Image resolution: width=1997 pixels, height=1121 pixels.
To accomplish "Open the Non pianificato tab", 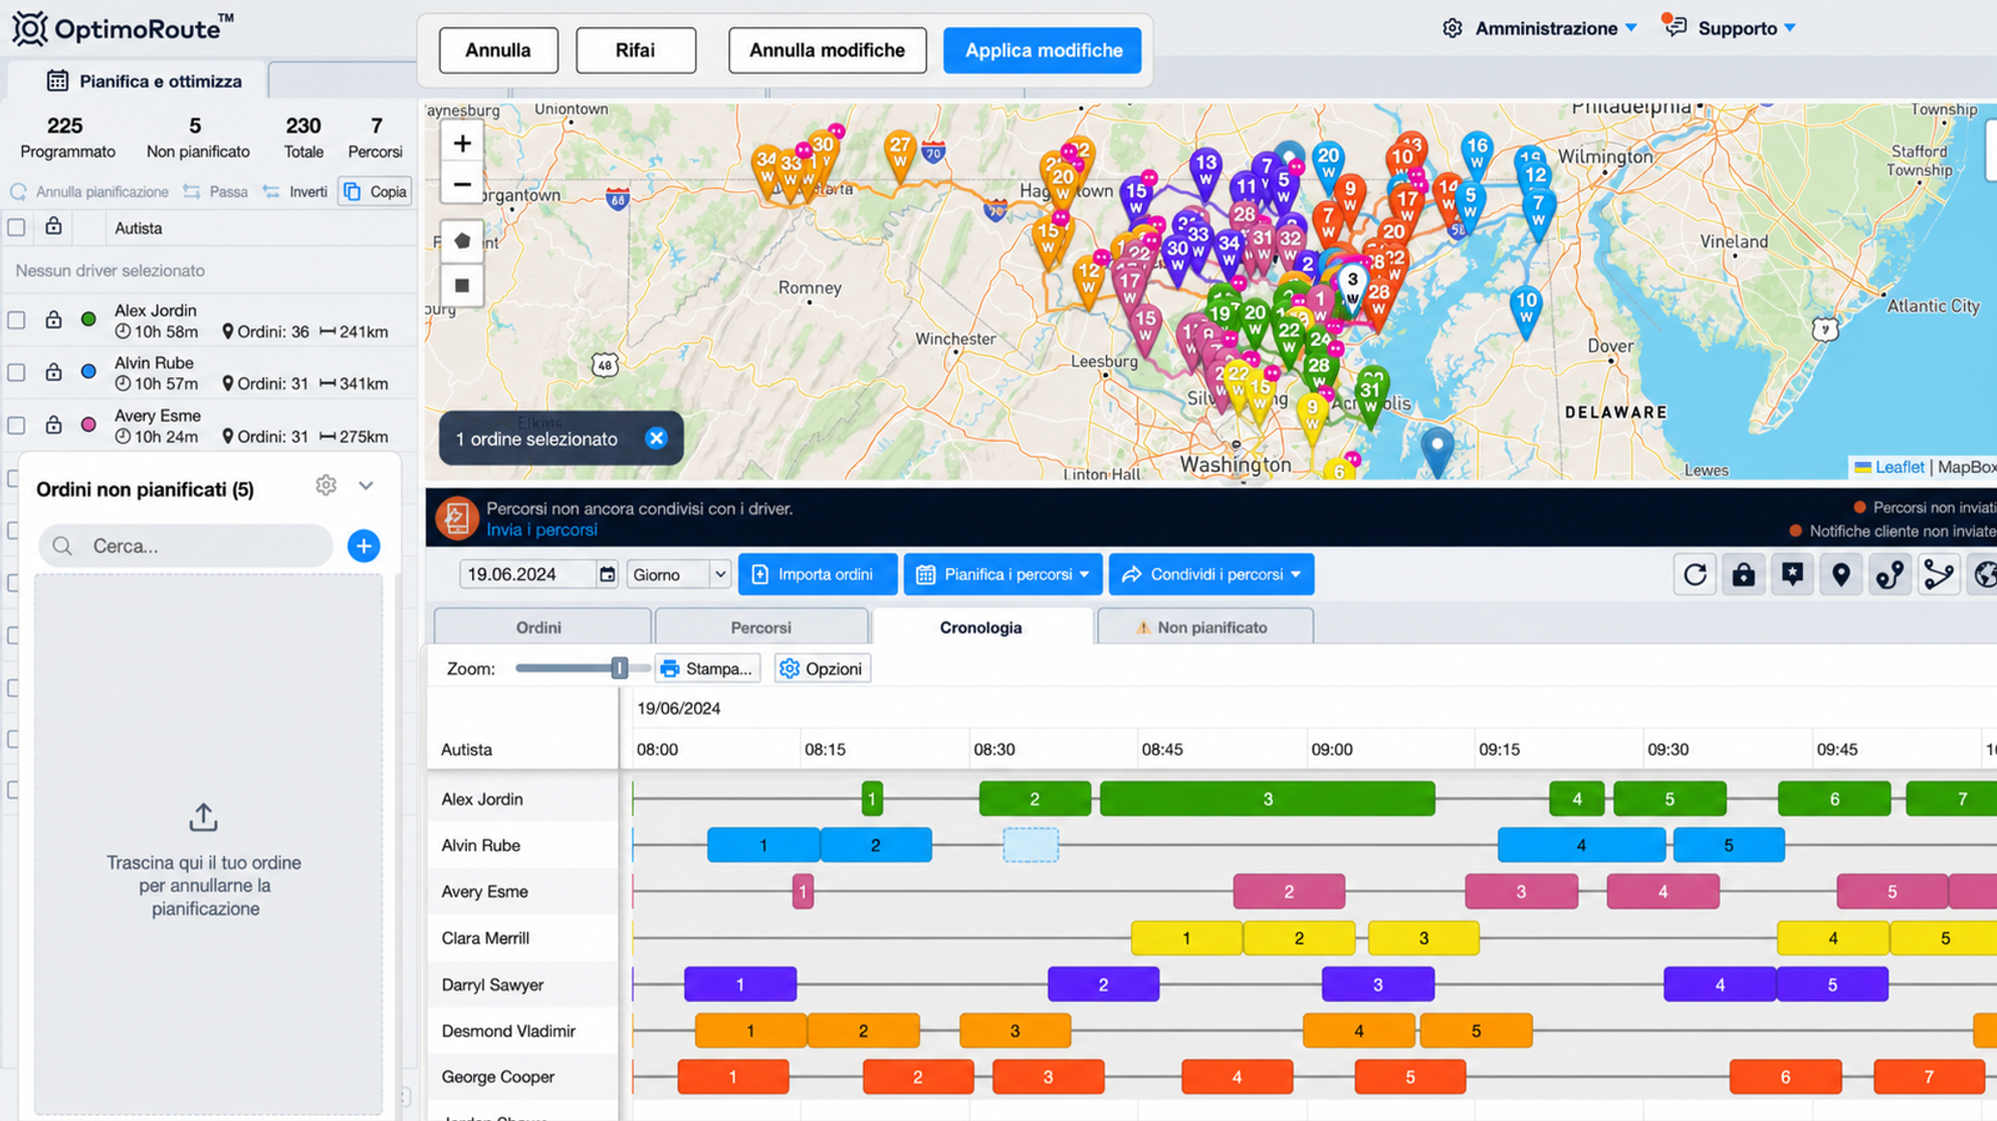I will coord(1205,627).
